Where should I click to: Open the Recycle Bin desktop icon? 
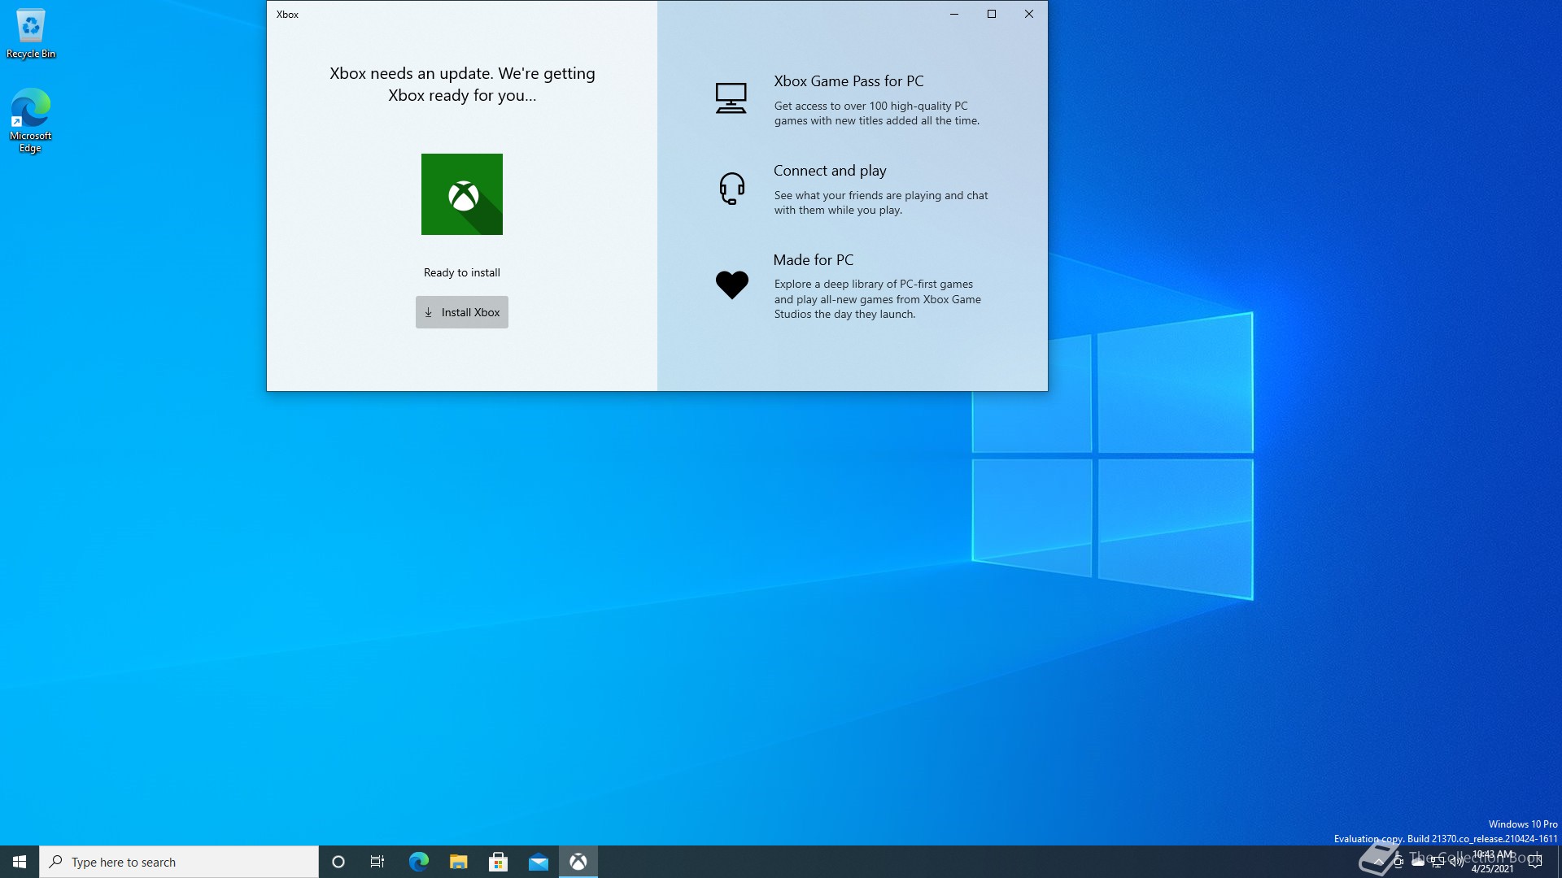point(31,33)
